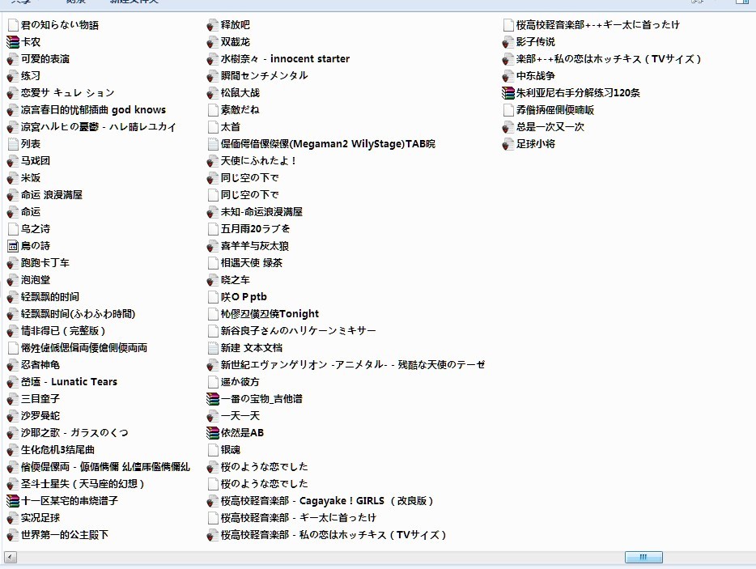Viewport: 756px width, 569px height.
Task: Click the file 圣斗士星失（天马座的幻想）
Action: (83, 484)
